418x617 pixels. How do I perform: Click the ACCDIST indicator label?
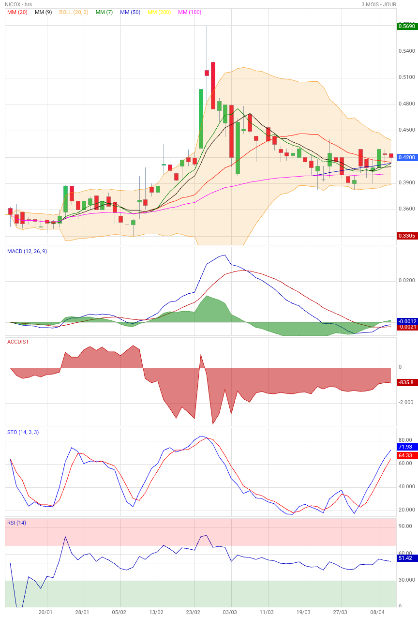coord(18,342)
